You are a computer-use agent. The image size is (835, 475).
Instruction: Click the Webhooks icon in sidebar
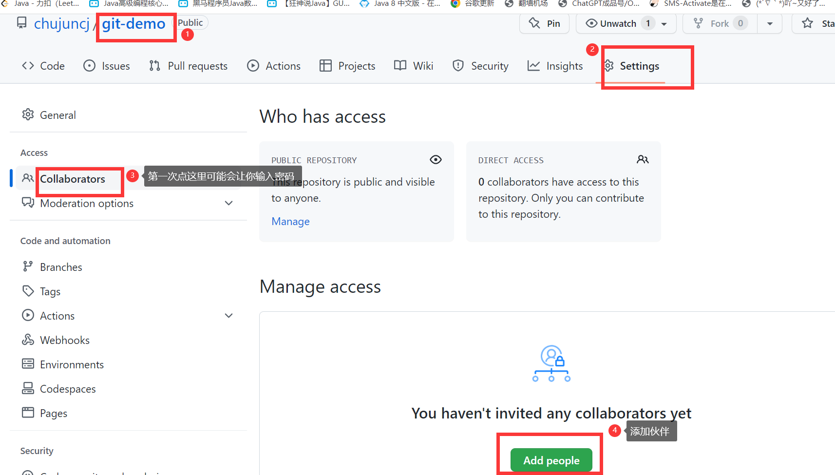coord(28,340)
